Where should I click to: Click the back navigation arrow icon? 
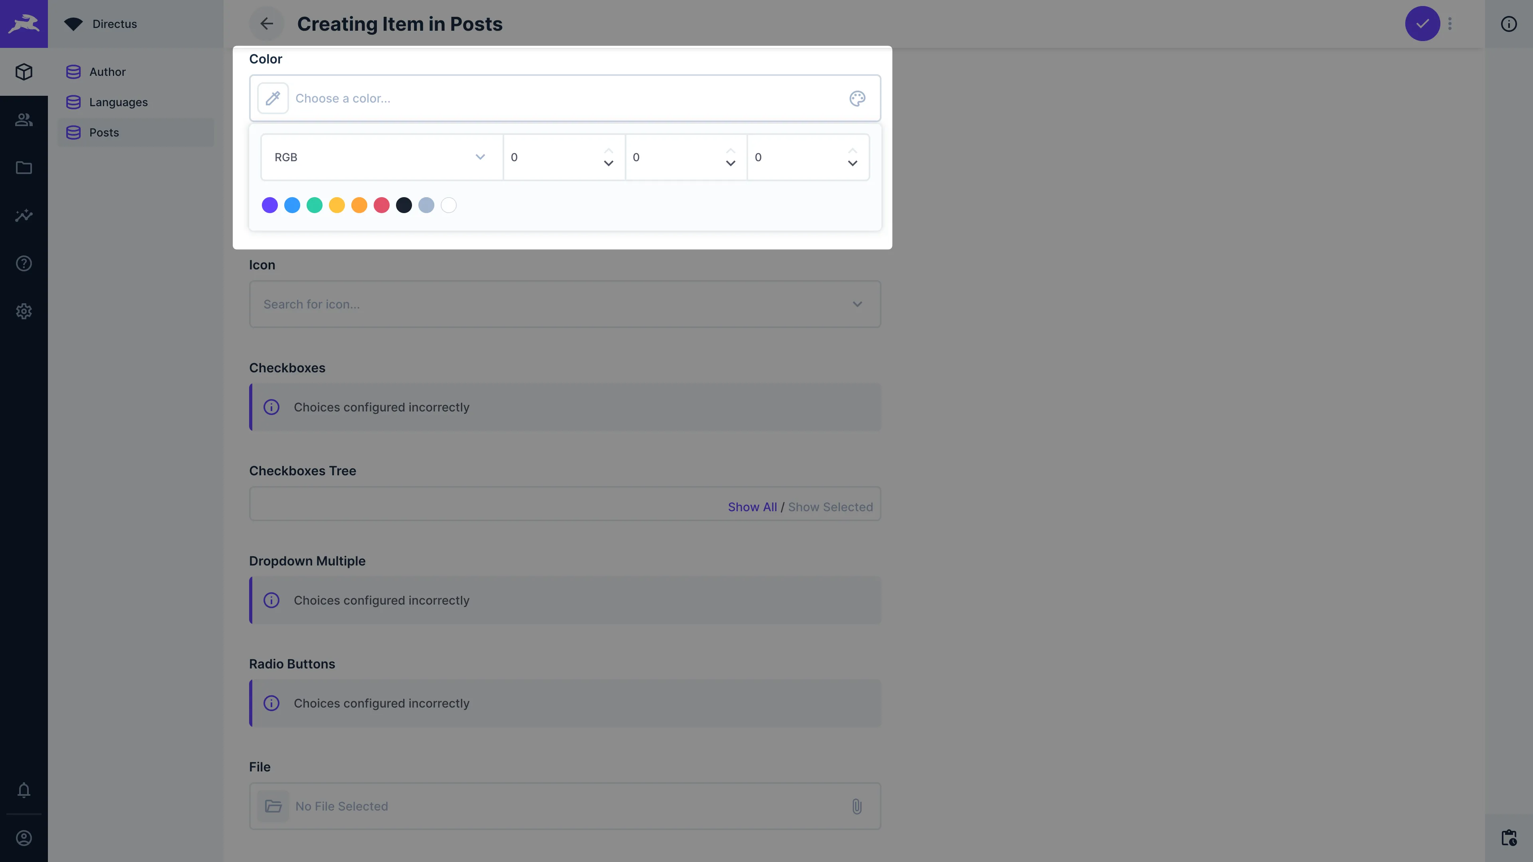click(x=266, y=23)
